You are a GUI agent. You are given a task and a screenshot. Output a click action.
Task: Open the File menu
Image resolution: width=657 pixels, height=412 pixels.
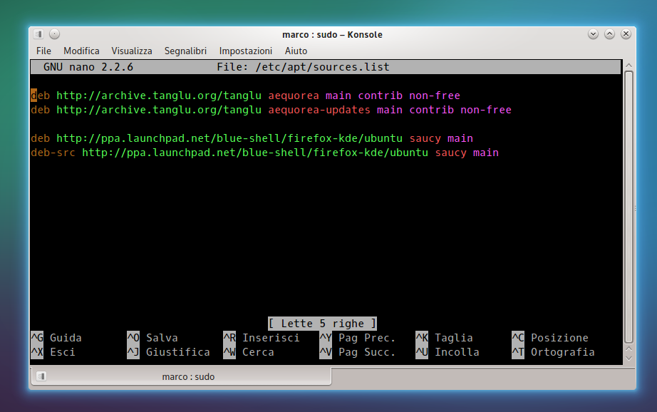tap(43, 51)
